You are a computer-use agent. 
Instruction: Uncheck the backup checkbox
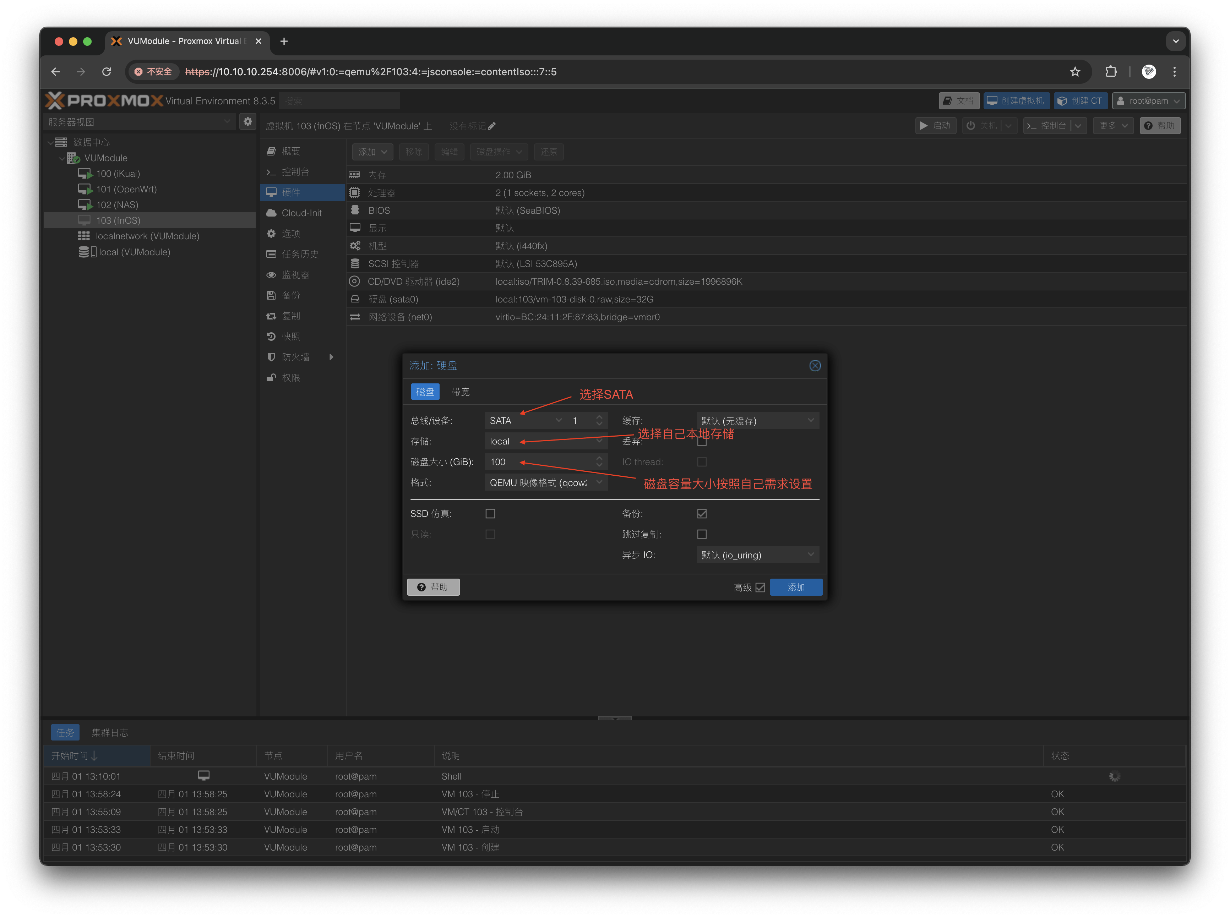tap(701, 513)
